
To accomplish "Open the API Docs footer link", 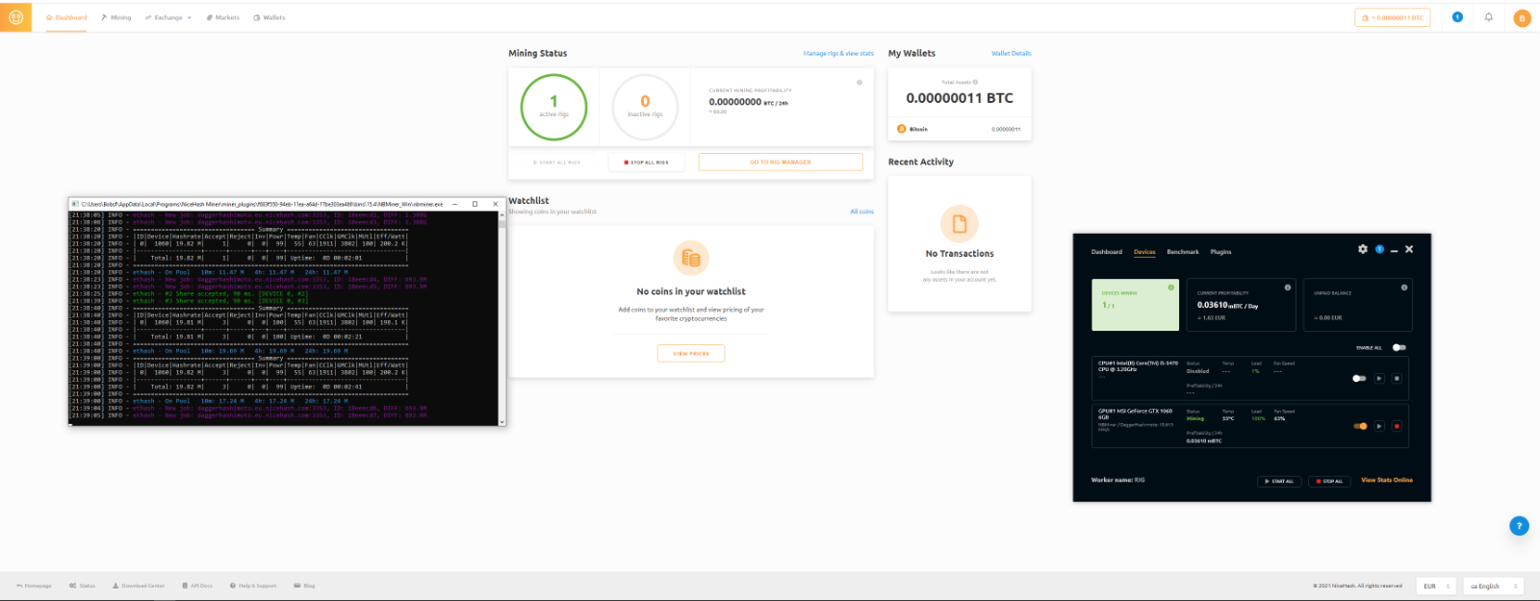I will (197, 586).
